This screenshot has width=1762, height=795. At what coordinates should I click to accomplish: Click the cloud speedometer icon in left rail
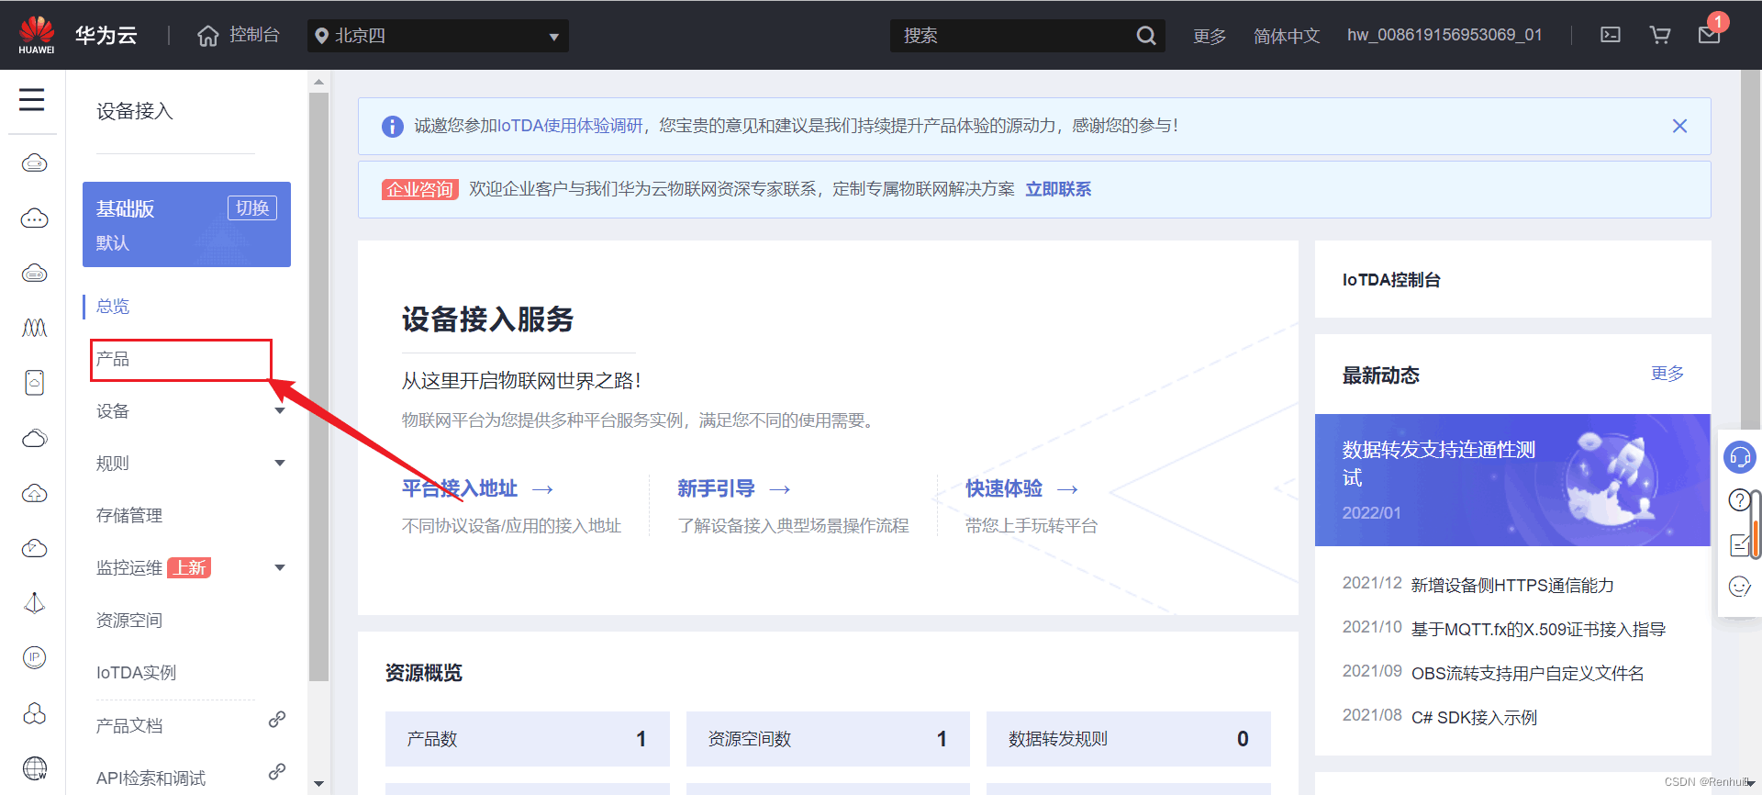34,548
